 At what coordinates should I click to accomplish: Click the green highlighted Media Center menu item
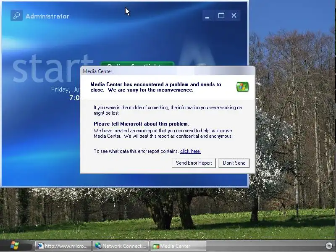pyautogui.click(x=137, y=64)
